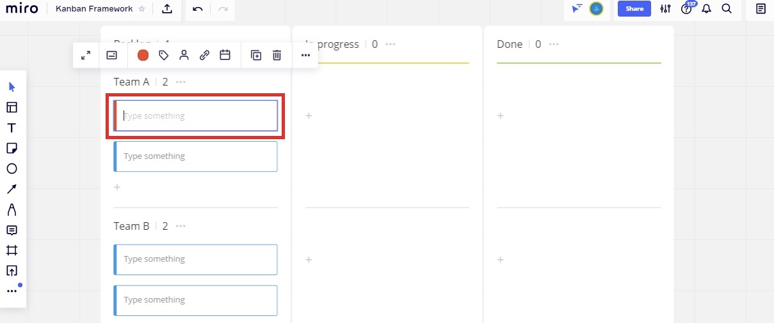Screen dimensions: 774x323
Task: Add card to Team A In progress
Action: coord(309,116)
